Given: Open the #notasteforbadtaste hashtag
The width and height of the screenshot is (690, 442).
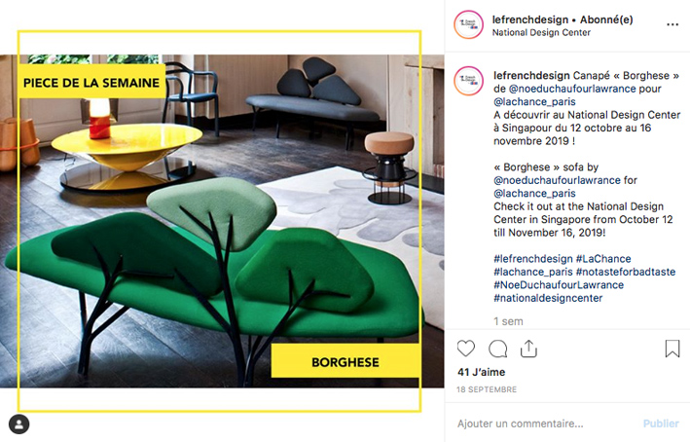Looking at the screenshot, I should [x=626, y=272].
